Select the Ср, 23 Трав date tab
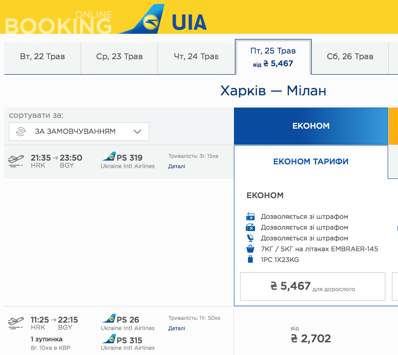 point(119,57)
